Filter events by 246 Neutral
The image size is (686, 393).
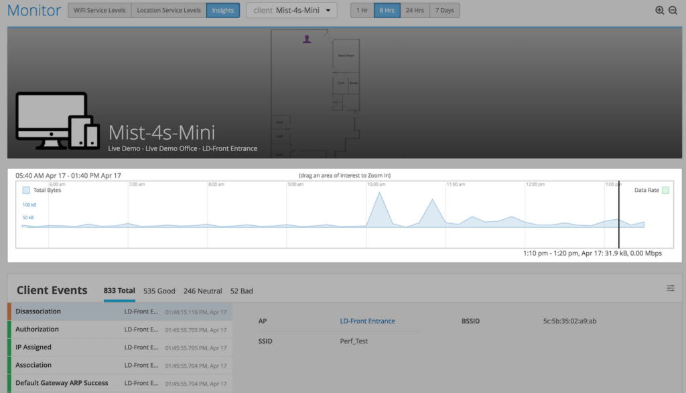(x=202, y=291)
